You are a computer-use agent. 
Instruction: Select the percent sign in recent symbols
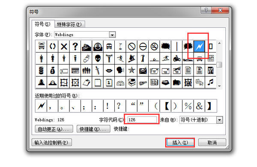click(188, 106)
